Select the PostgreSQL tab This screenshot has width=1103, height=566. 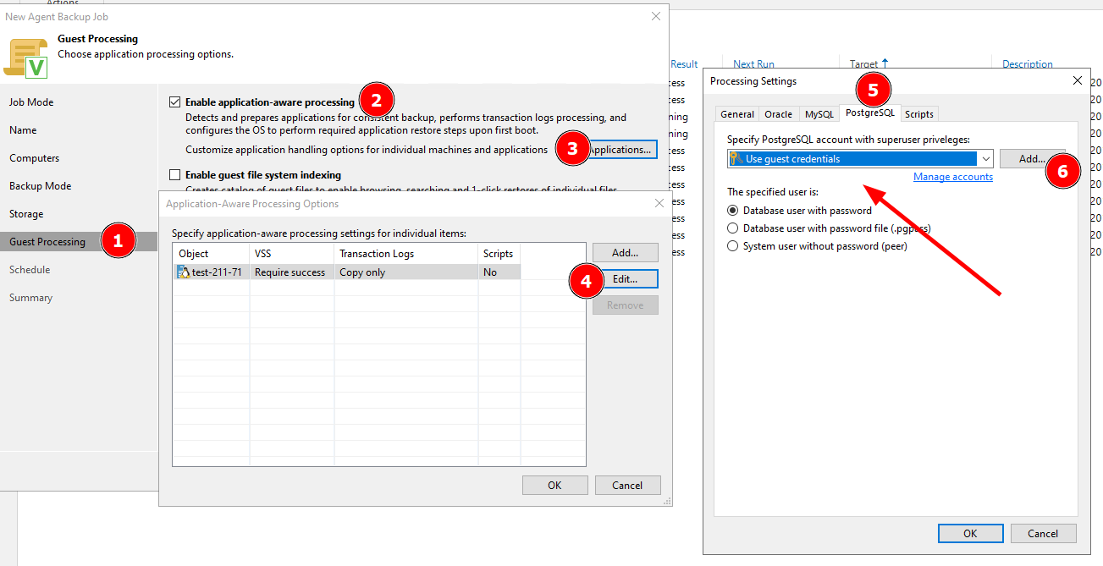(869, 113)
